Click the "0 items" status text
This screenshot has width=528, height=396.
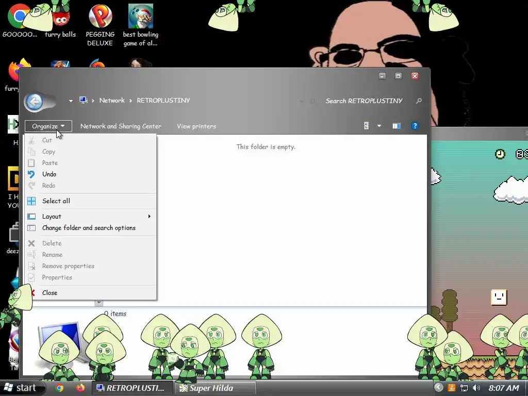(115, 313)
